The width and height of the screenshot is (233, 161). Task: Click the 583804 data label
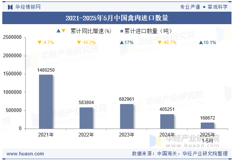click(x=86, y=103)
